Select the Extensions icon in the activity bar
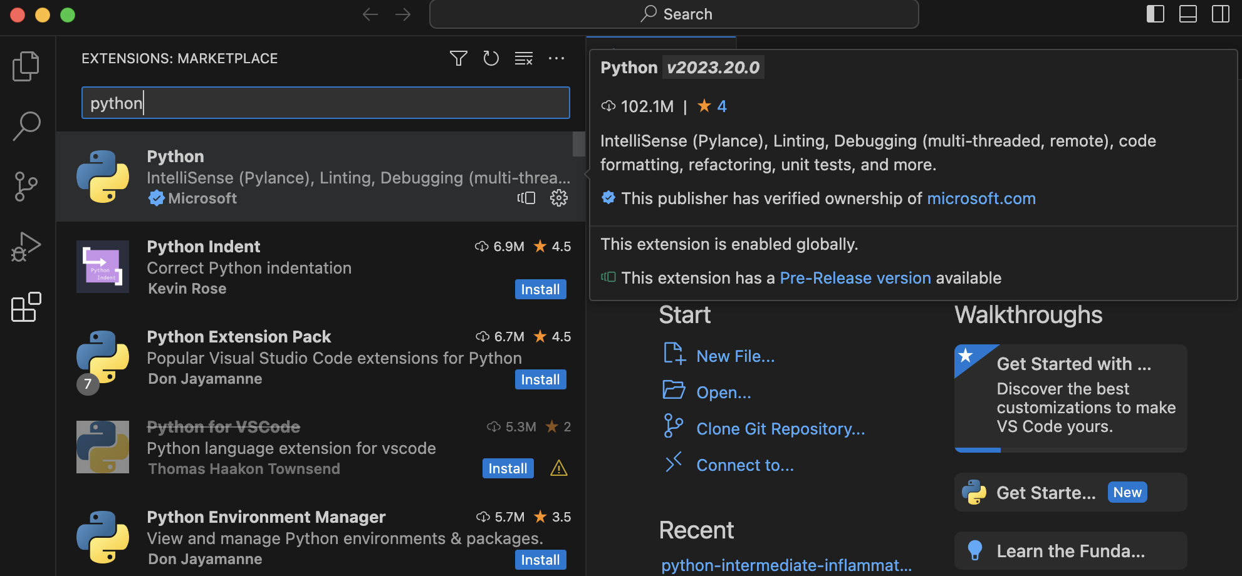The width and height of the screenshot is (1242, 576). pos(25,307)
